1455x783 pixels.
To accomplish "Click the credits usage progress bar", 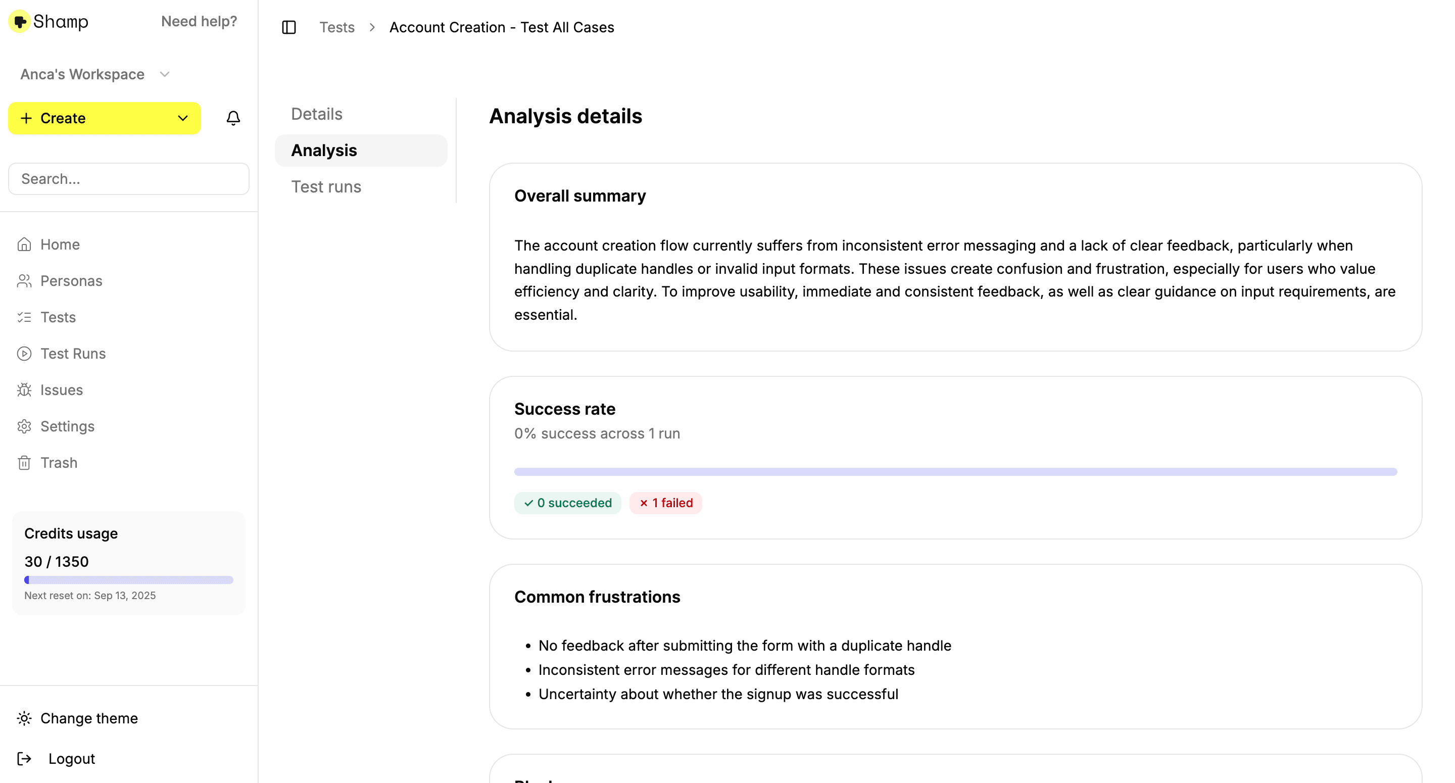I will click(x=129, y=579).
